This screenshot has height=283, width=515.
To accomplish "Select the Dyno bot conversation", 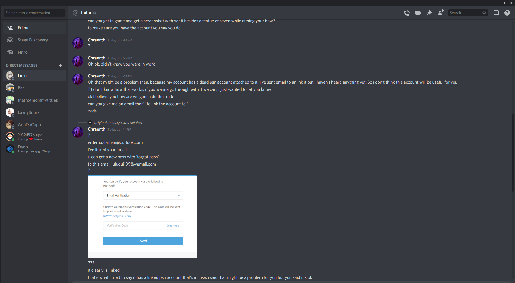I will coord(34,149).
